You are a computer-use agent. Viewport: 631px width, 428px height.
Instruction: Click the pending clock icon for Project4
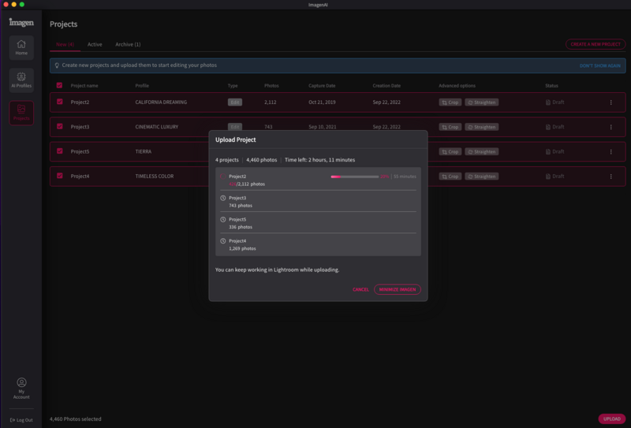click(x=222, y=241)
